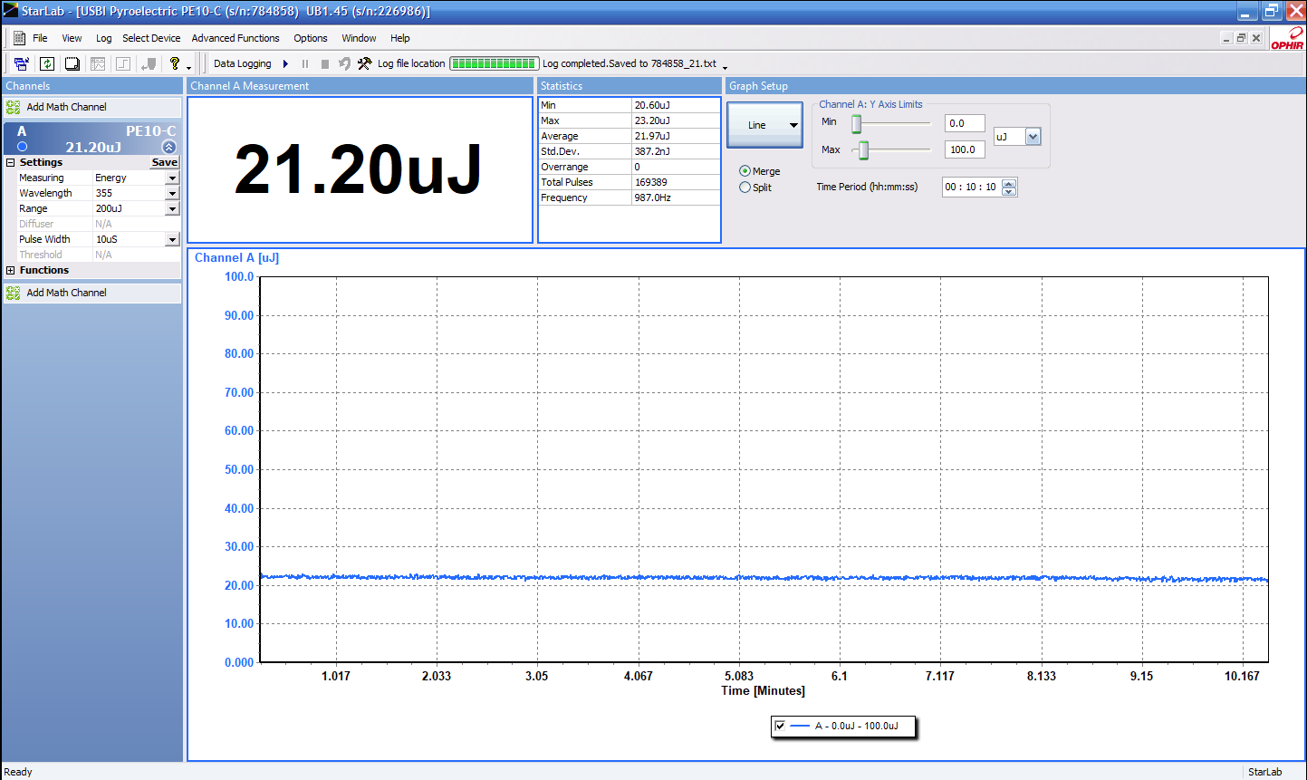Click the lower Add Math Channel icon
This screenshot has width=1307, height=780.
pyautogui.click(x=14, y=293)
